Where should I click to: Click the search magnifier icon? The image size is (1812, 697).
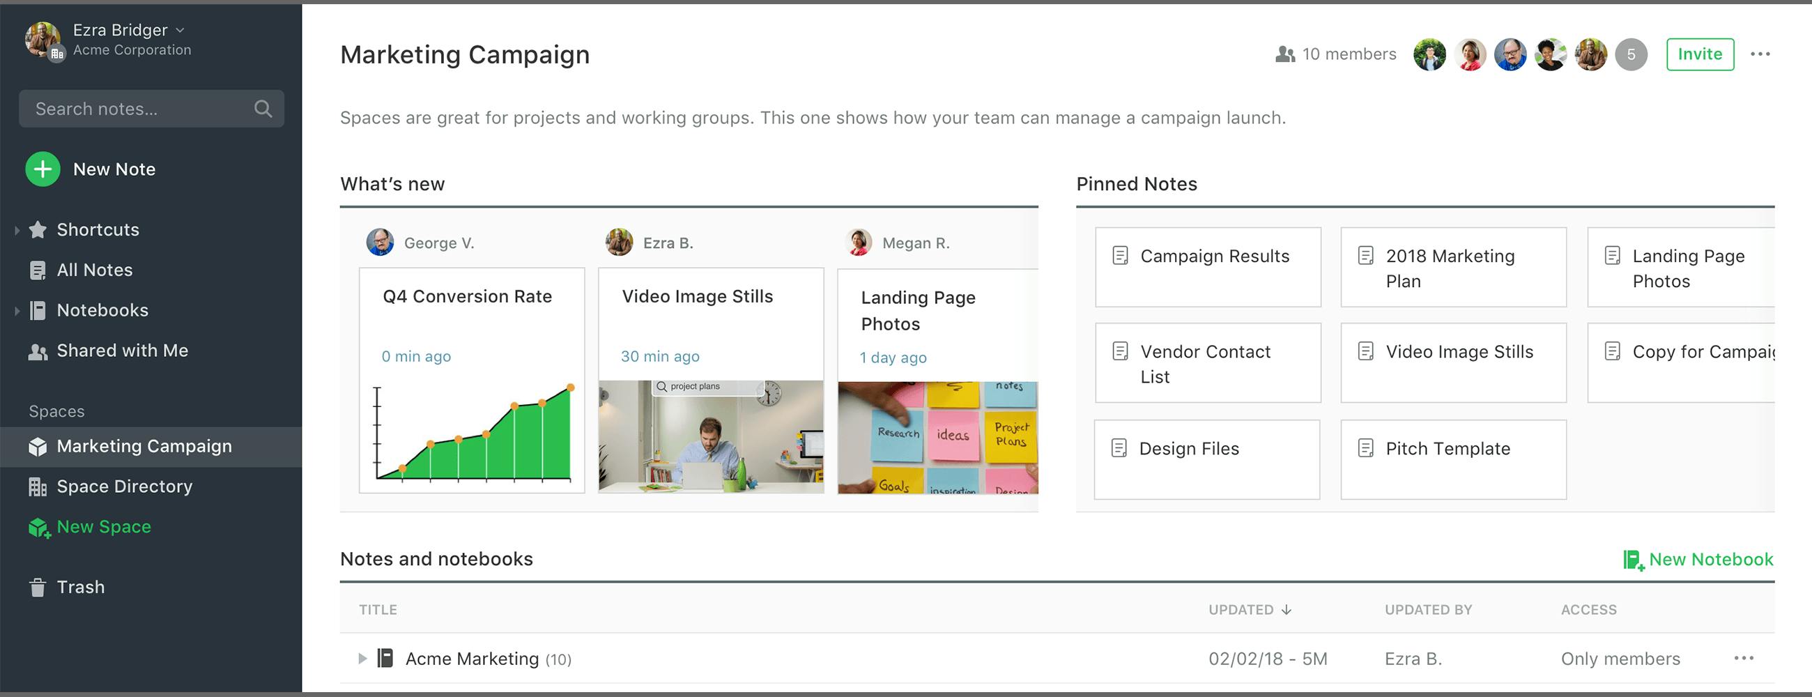click(x=263, y=109)
